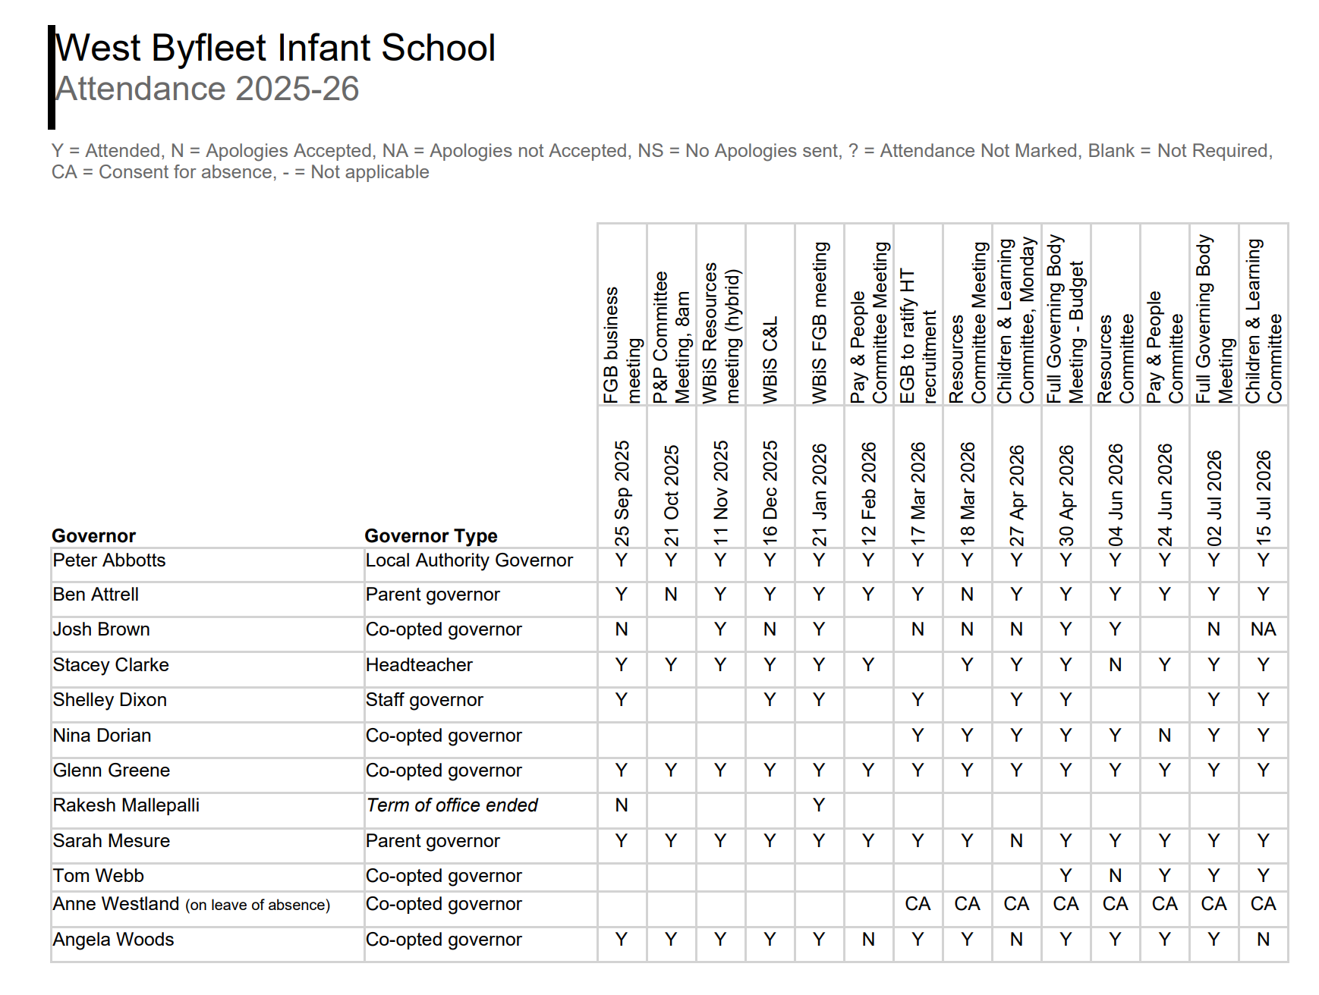The height and width of the screenshot is (995, 1319).
Task: Click the FGB business meeting header
Action: (x=622, y=345)
